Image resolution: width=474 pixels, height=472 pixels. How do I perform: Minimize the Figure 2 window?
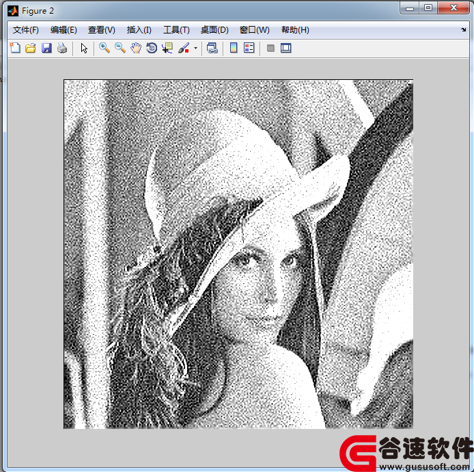pyautogui.click(x=410, y=8)
